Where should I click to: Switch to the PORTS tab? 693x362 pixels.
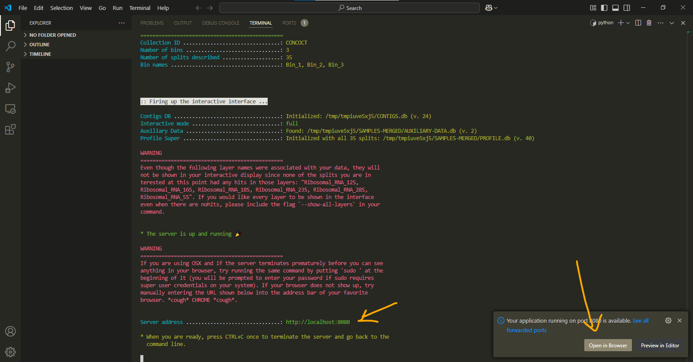[x=289, y=23]
